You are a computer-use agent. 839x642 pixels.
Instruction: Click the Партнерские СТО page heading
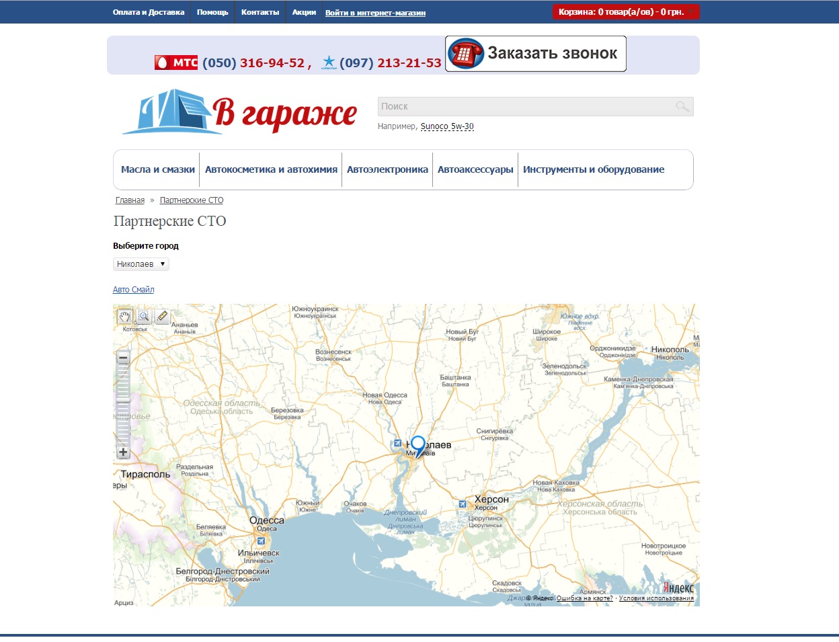(170, 221)
